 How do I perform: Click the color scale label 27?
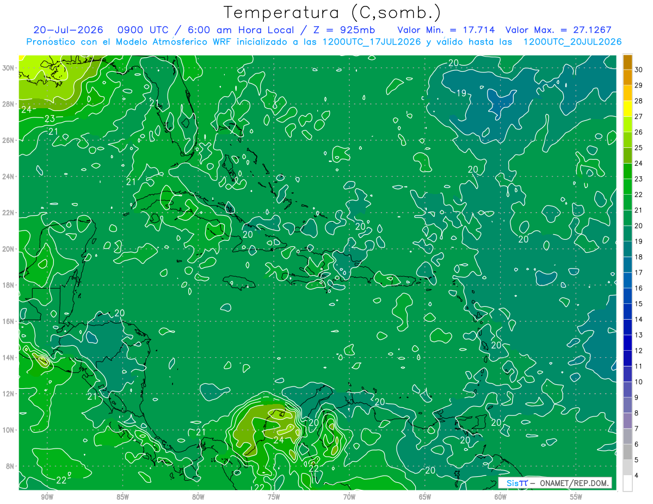coord(638,116)
